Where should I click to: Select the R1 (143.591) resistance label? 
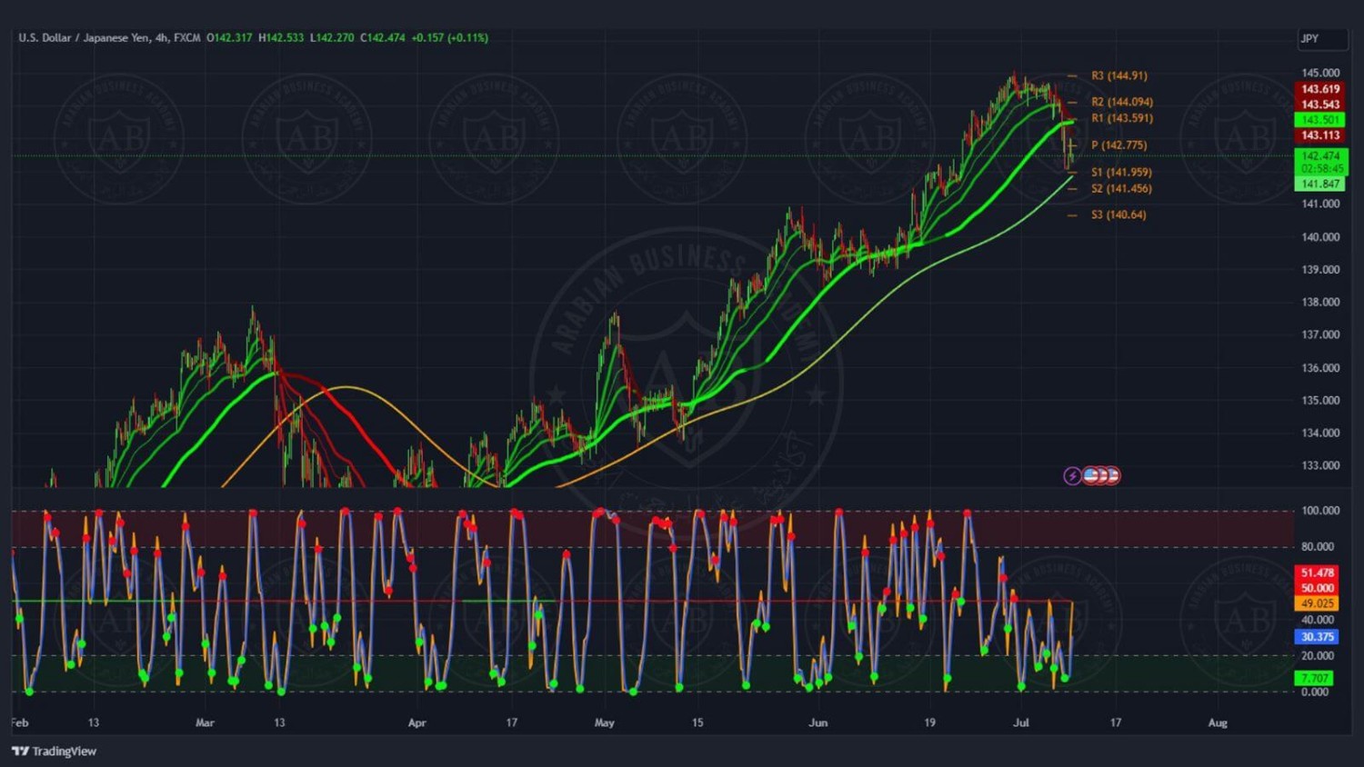click(1121, 118)
